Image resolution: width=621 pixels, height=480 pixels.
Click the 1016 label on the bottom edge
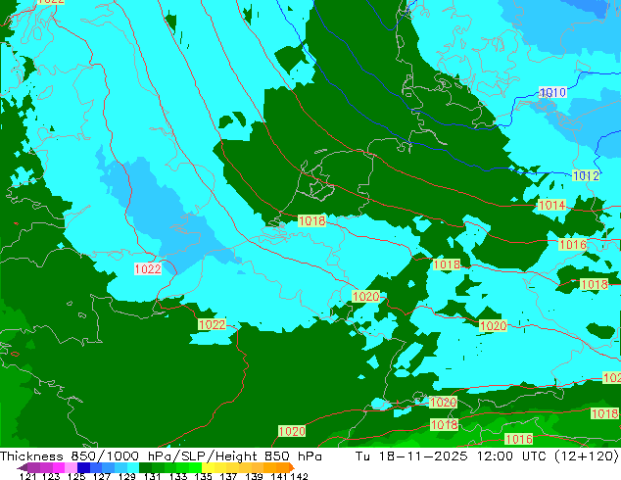point(519,439)
